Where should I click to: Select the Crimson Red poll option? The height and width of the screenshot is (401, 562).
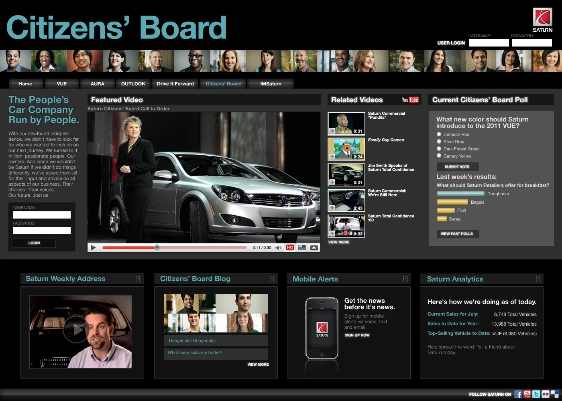click(439, 134)
